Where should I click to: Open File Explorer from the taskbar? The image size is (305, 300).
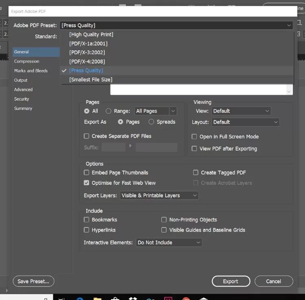point(98,298)
